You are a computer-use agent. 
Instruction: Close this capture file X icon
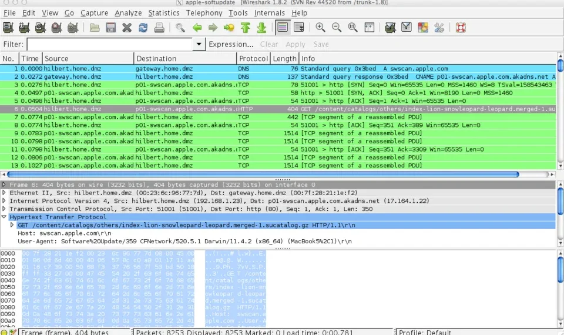(x=127, y=28)
